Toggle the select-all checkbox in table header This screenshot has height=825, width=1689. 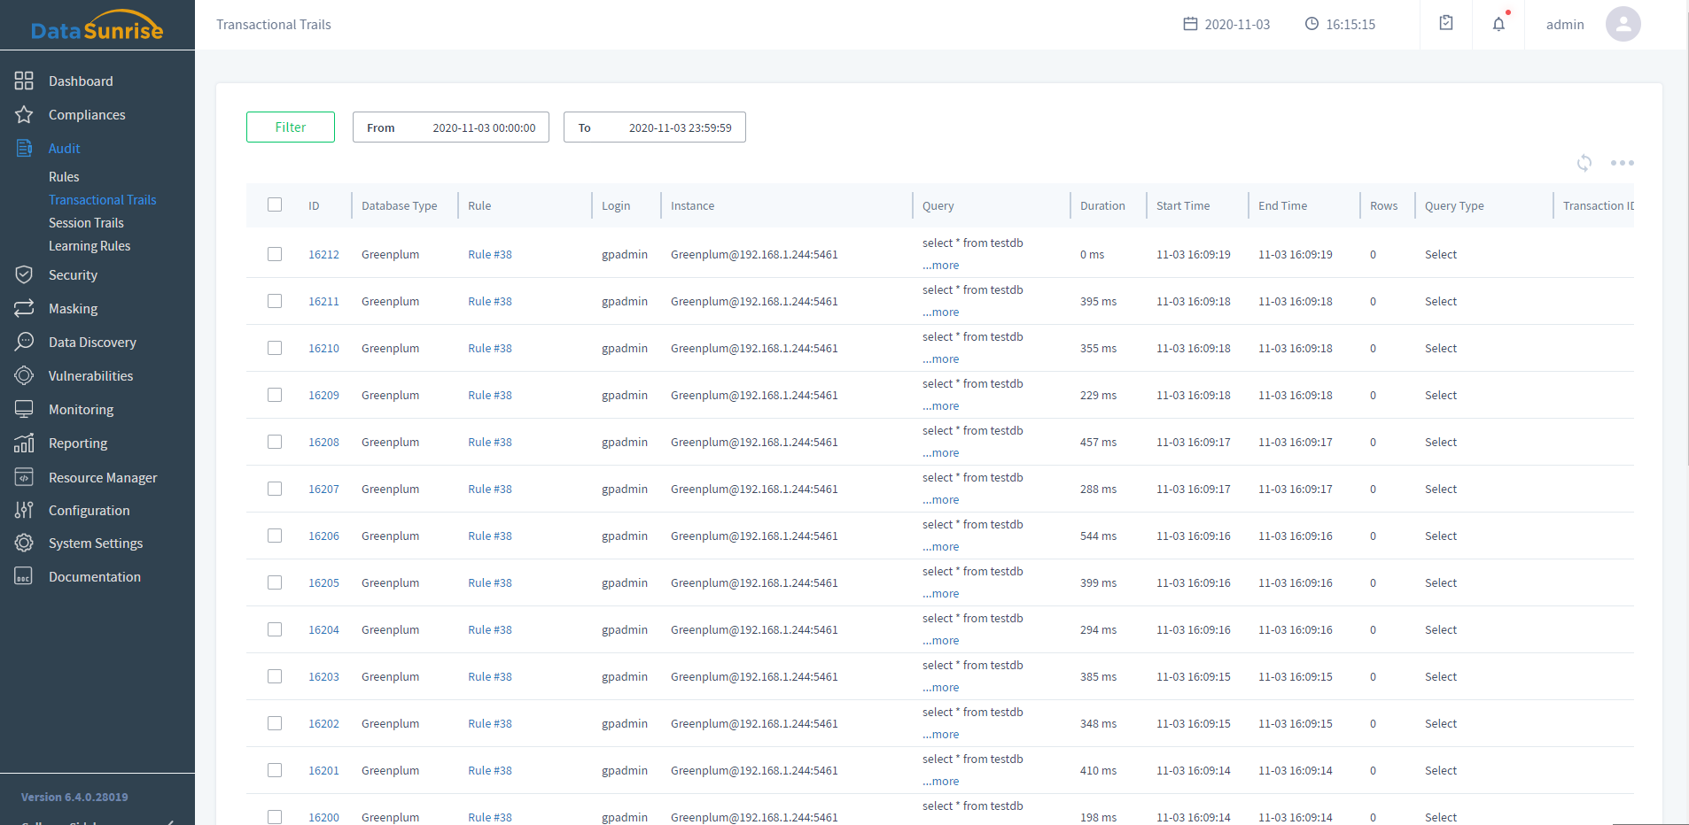pos(275,204)
